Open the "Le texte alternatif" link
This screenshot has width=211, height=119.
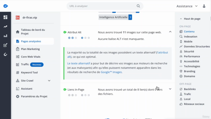[79, 63]
